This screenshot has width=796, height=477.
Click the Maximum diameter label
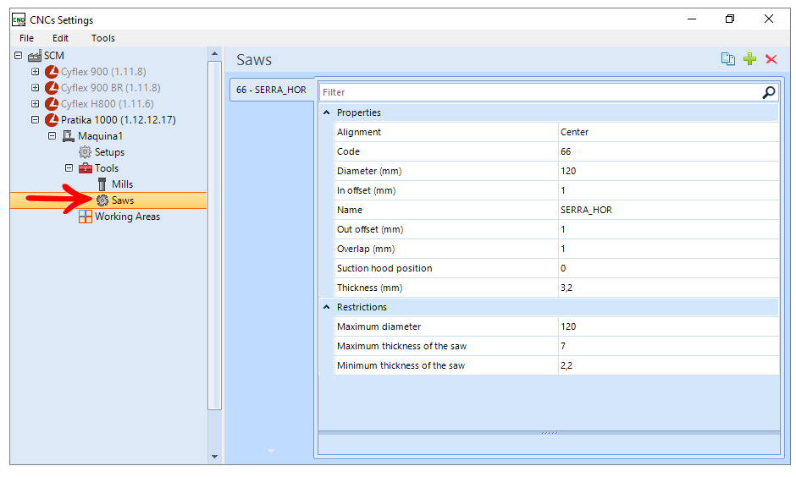coord(379,326)
